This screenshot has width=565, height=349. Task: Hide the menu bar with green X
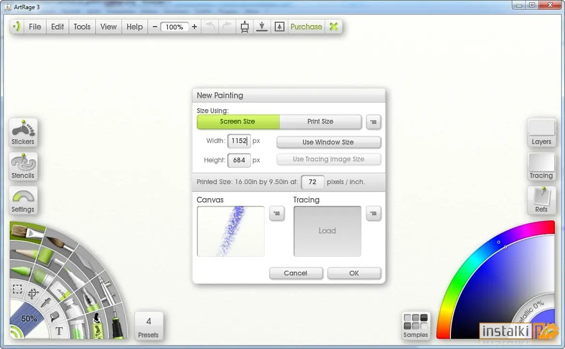click(334, 26)
